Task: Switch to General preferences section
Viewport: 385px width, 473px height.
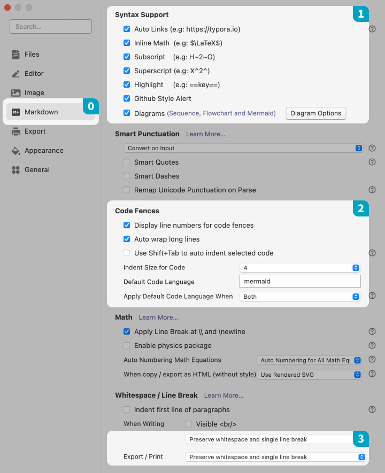Action: click(51, 170)
